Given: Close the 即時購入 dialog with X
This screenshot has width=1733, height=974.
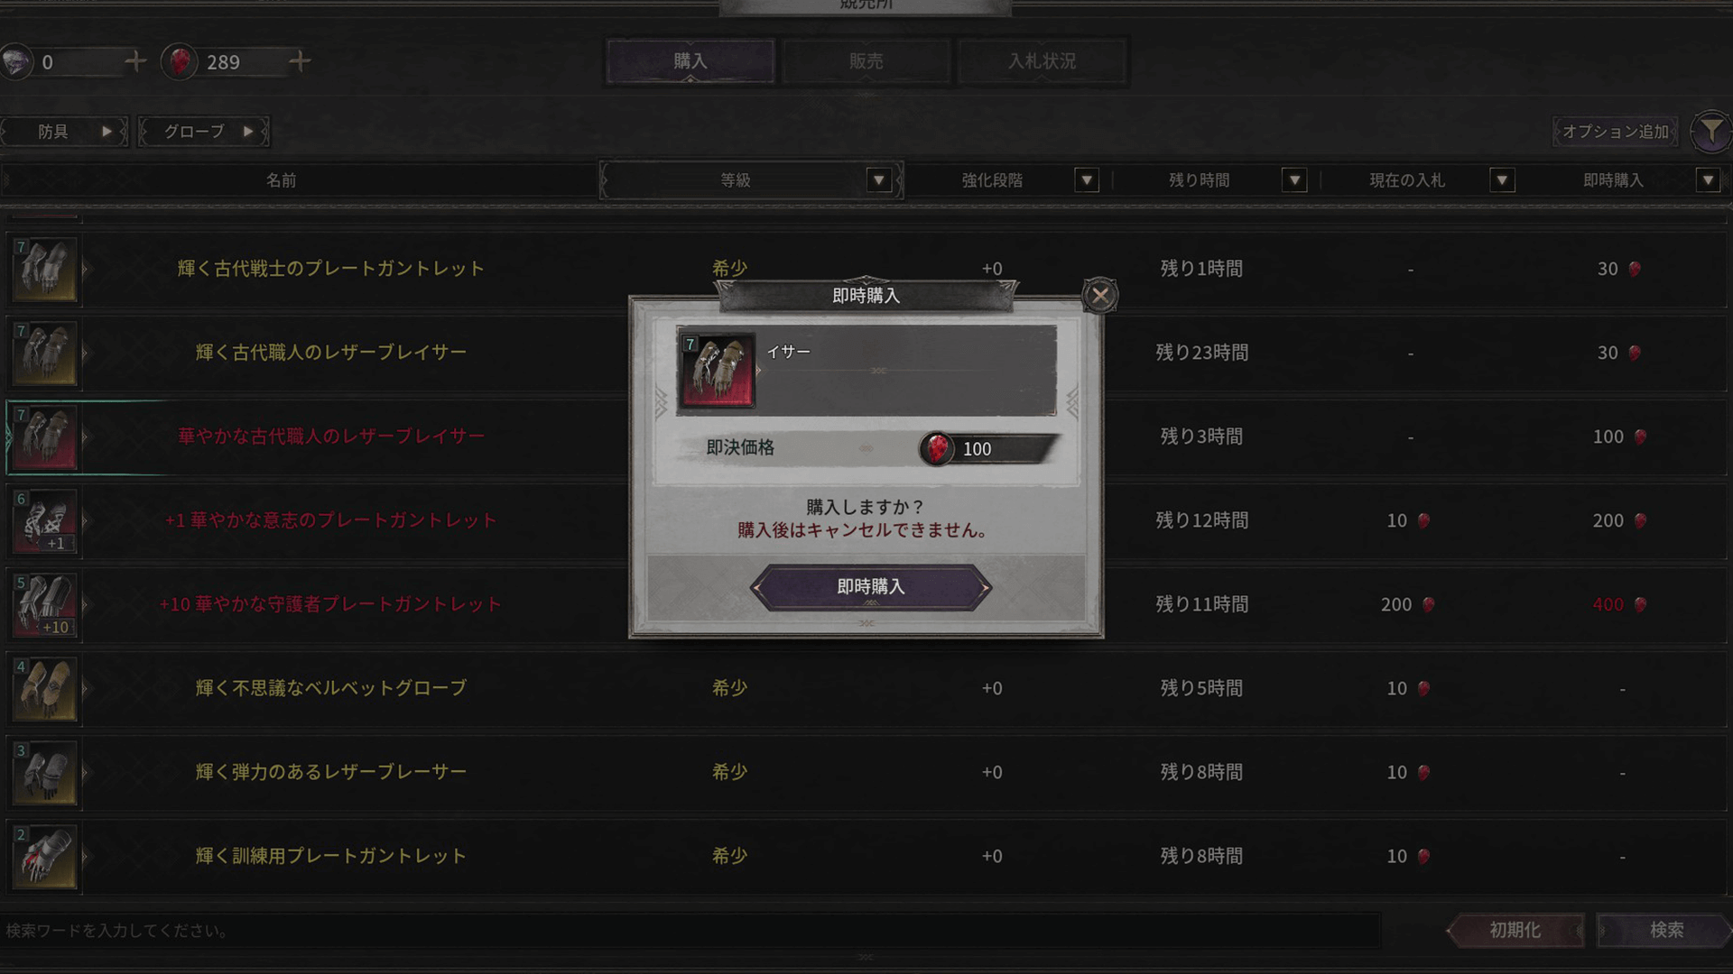Looking at the screenshot, I should tap(1100, 295).
